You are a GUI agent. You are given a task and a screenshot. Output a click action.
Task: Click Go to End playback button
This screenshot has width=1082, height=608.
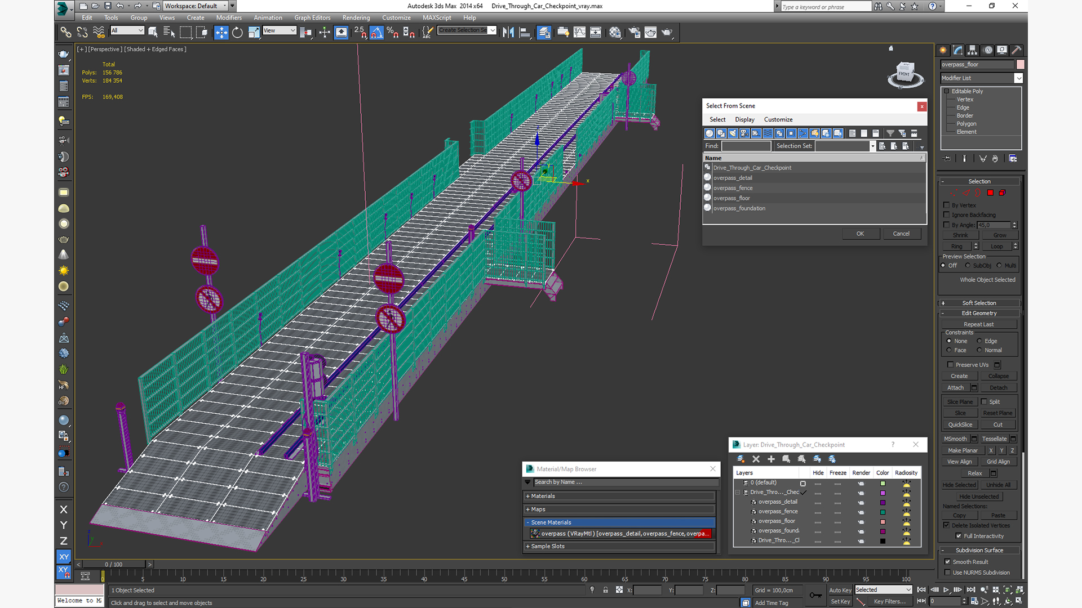(970, 590)
